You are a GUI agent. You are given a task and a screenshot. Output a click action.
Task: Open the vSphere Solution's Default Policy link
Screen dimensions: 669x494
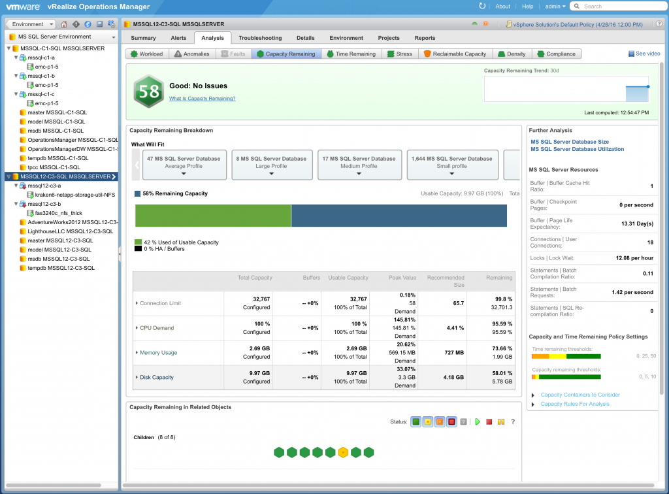(578, 25)
